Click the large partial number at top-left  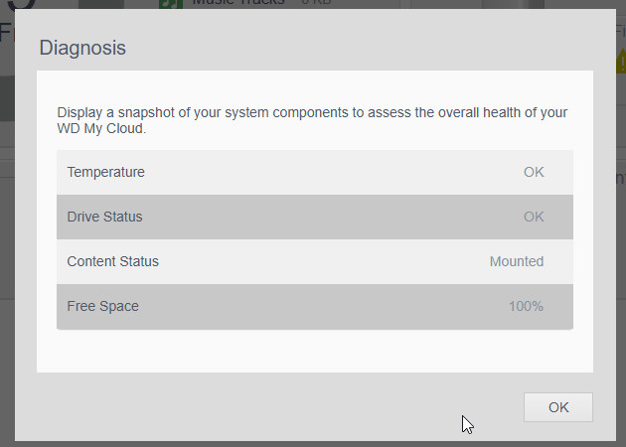(x=22, y=4)
